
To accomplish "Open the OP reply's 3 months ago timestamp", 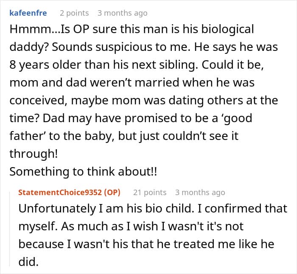I will pyautogui.click(x=200, y=193).
